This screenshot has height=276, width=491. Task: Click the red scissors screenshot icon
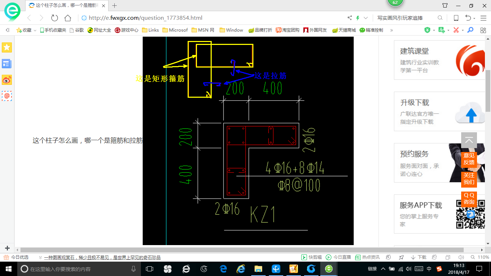(456, 30)
